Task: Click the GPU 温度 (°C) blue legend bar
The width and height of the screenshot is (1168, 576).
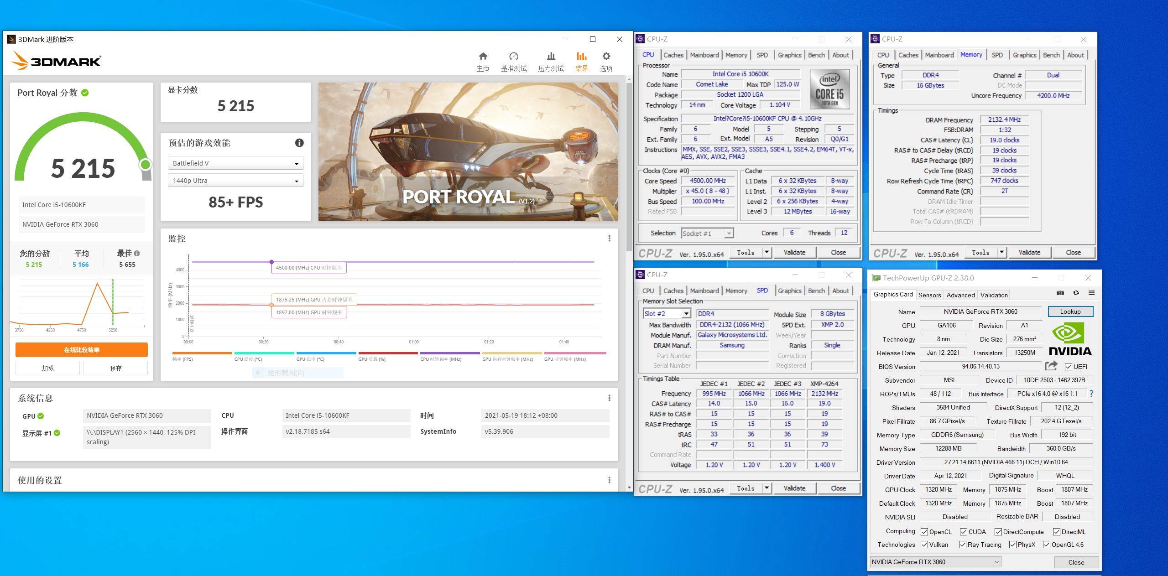Action: [326, 353]
